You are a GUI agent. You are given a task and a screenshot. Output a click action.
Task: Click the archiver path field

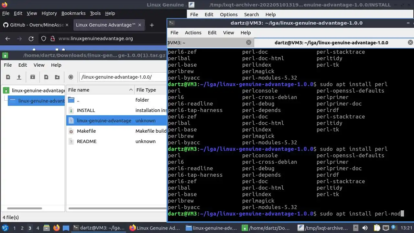(123, 77)
